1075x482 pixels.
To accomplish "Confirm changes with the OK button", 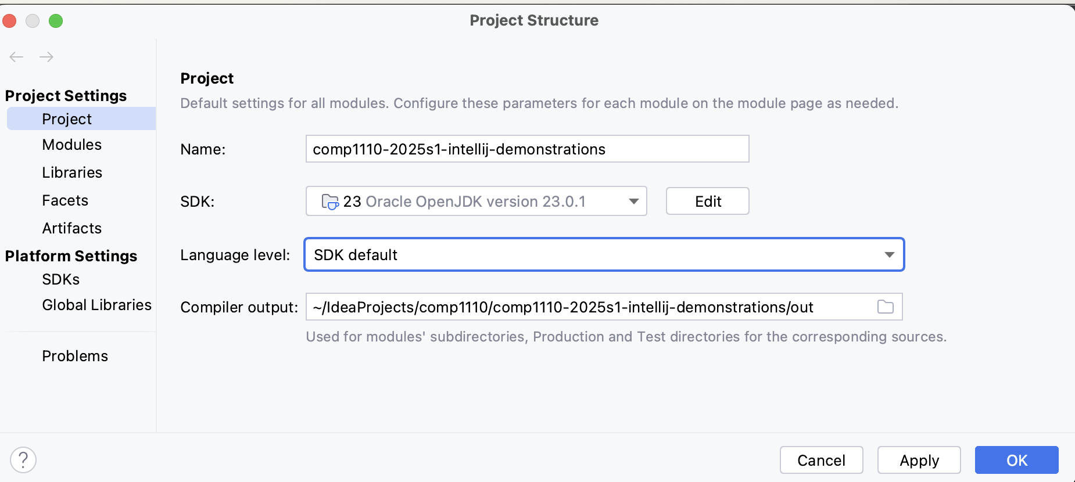I will pos(1016,460).
